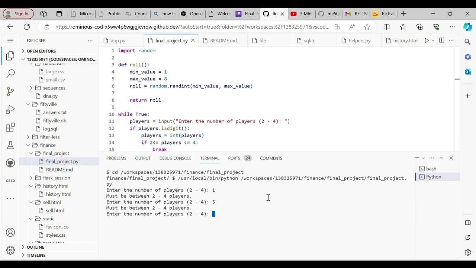Reload the browser page
This screenshot has height=268, width=476.
(x=27, y=27)
